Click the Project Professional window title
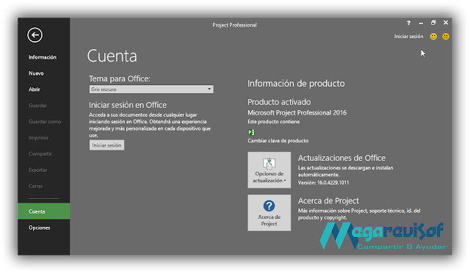Image resolution: width=470 pixels, height=273 pixels. [x=234, y=25]
